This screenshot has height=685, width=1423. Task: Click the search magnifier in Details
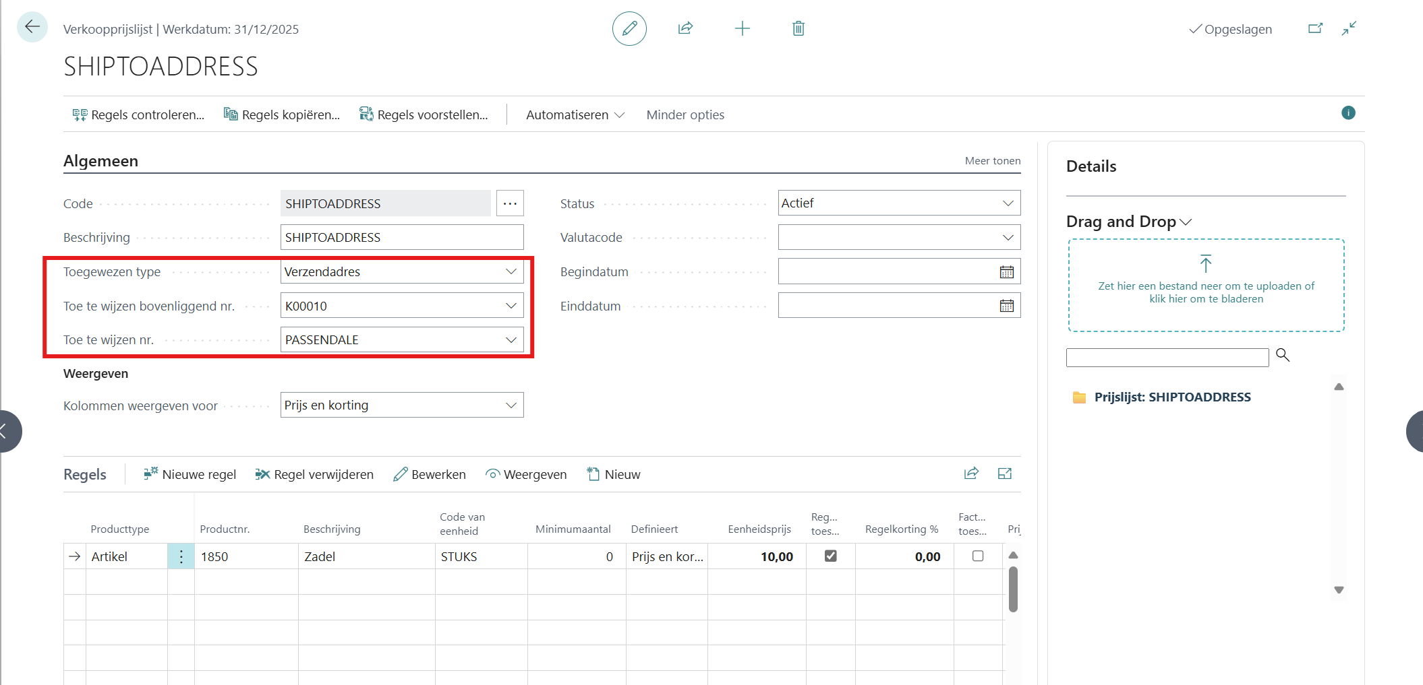click(x=1282, y=355)
